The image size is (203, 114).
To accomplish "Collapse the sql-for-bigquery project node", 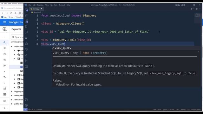I will pyautogui.click(x=11, y=47).
